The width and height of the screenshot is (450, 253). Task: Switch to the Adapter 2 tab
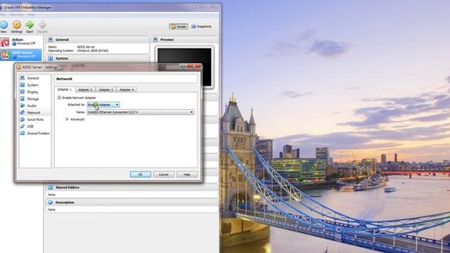85,90
